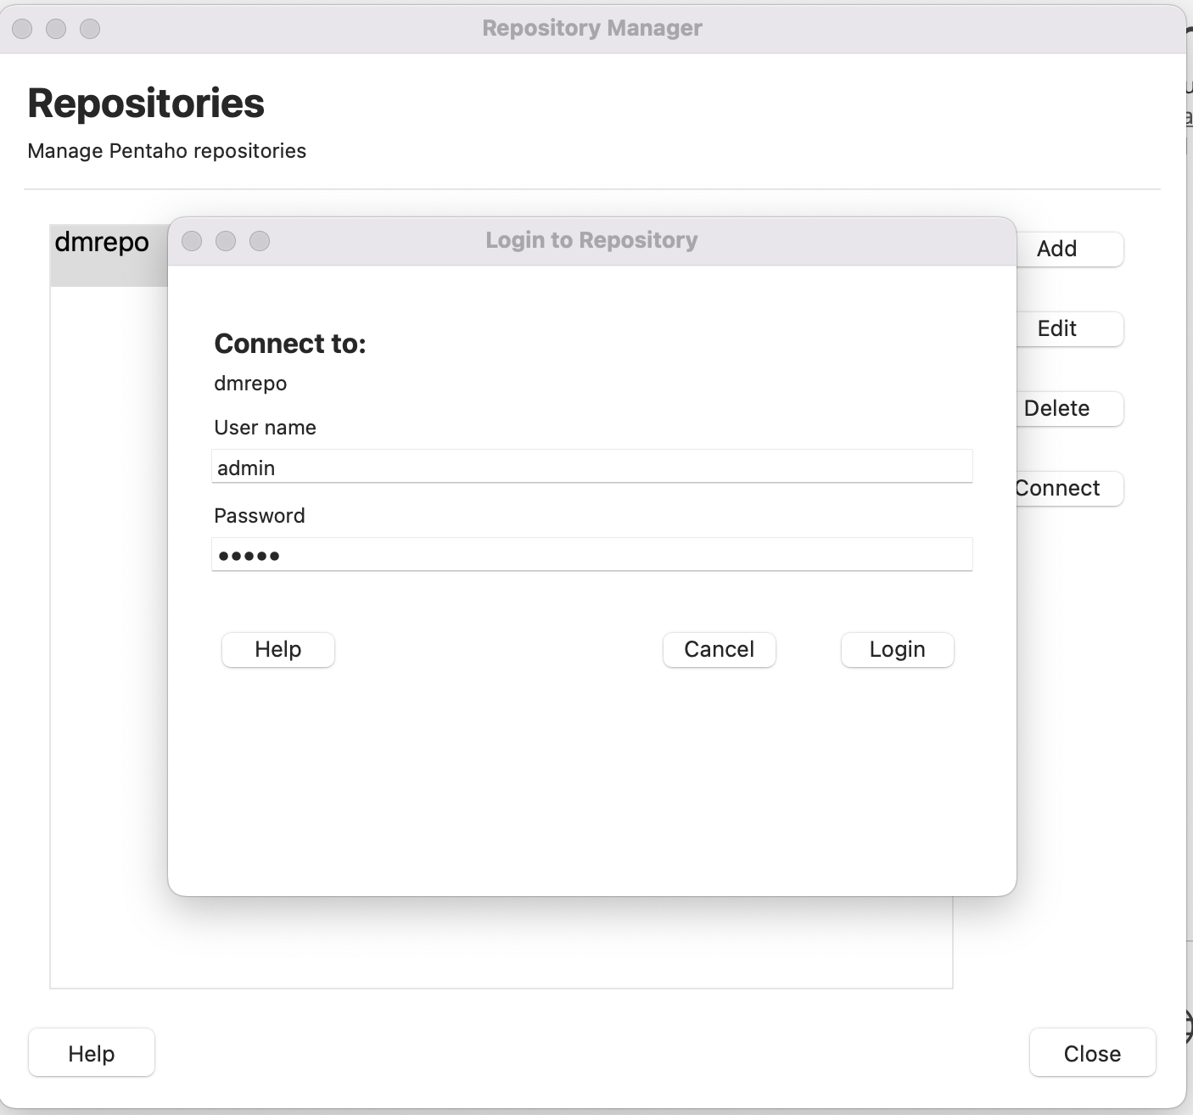Select the dmrepo repository in the list
Viewport: 1193px width, 1115px height.
tap(102, 244)
